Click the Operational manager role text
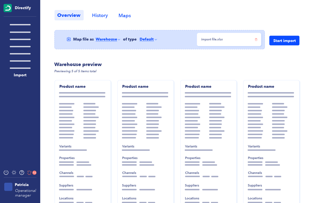The image size is (314, 203). click(x=25, y=193)
